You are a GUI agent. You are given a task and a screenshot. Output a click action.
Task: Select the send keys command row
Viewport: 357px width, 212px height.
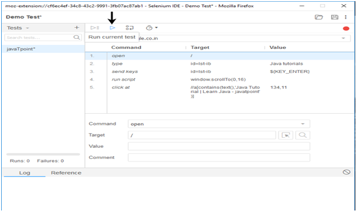click(220, 72)
